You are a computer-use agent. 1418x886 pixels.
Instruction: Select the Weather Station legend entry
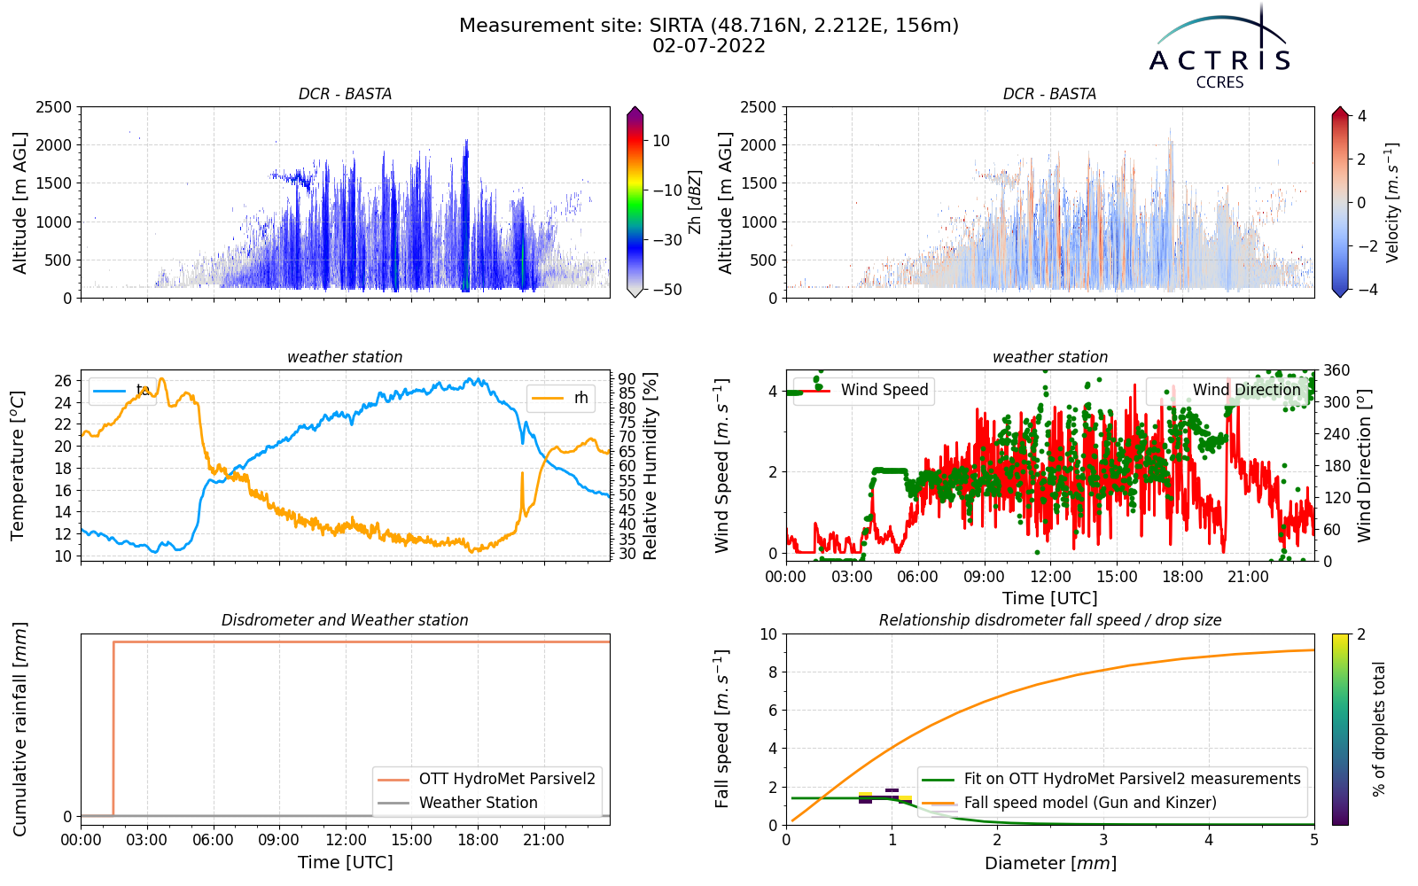457,803
